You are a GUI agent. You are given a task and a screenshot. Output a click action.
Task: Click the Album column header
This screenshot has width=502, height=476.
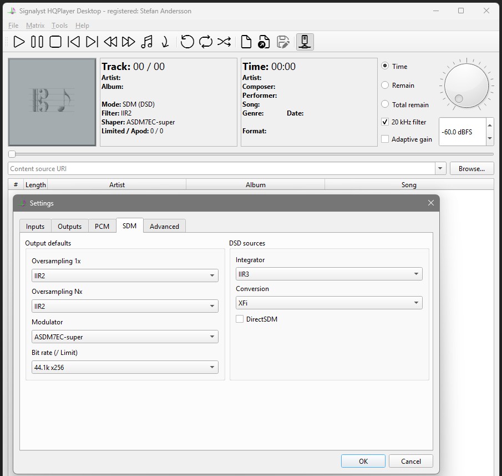pyautogui.click(x=256, y=184)
